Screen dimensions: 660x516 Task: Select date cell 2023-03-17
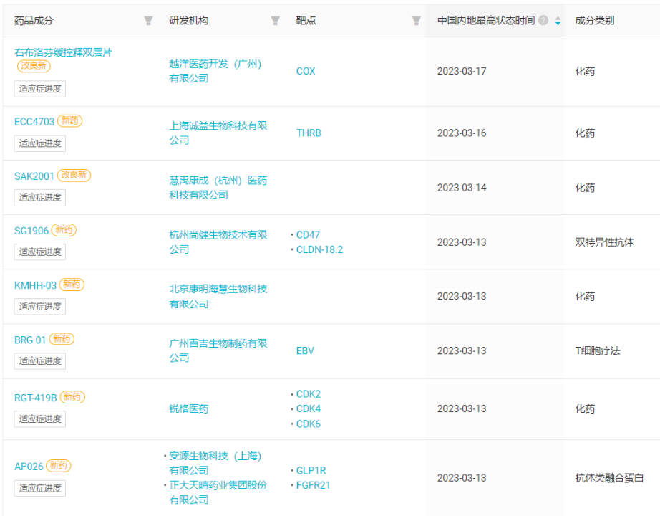click(x=462, y=71)
